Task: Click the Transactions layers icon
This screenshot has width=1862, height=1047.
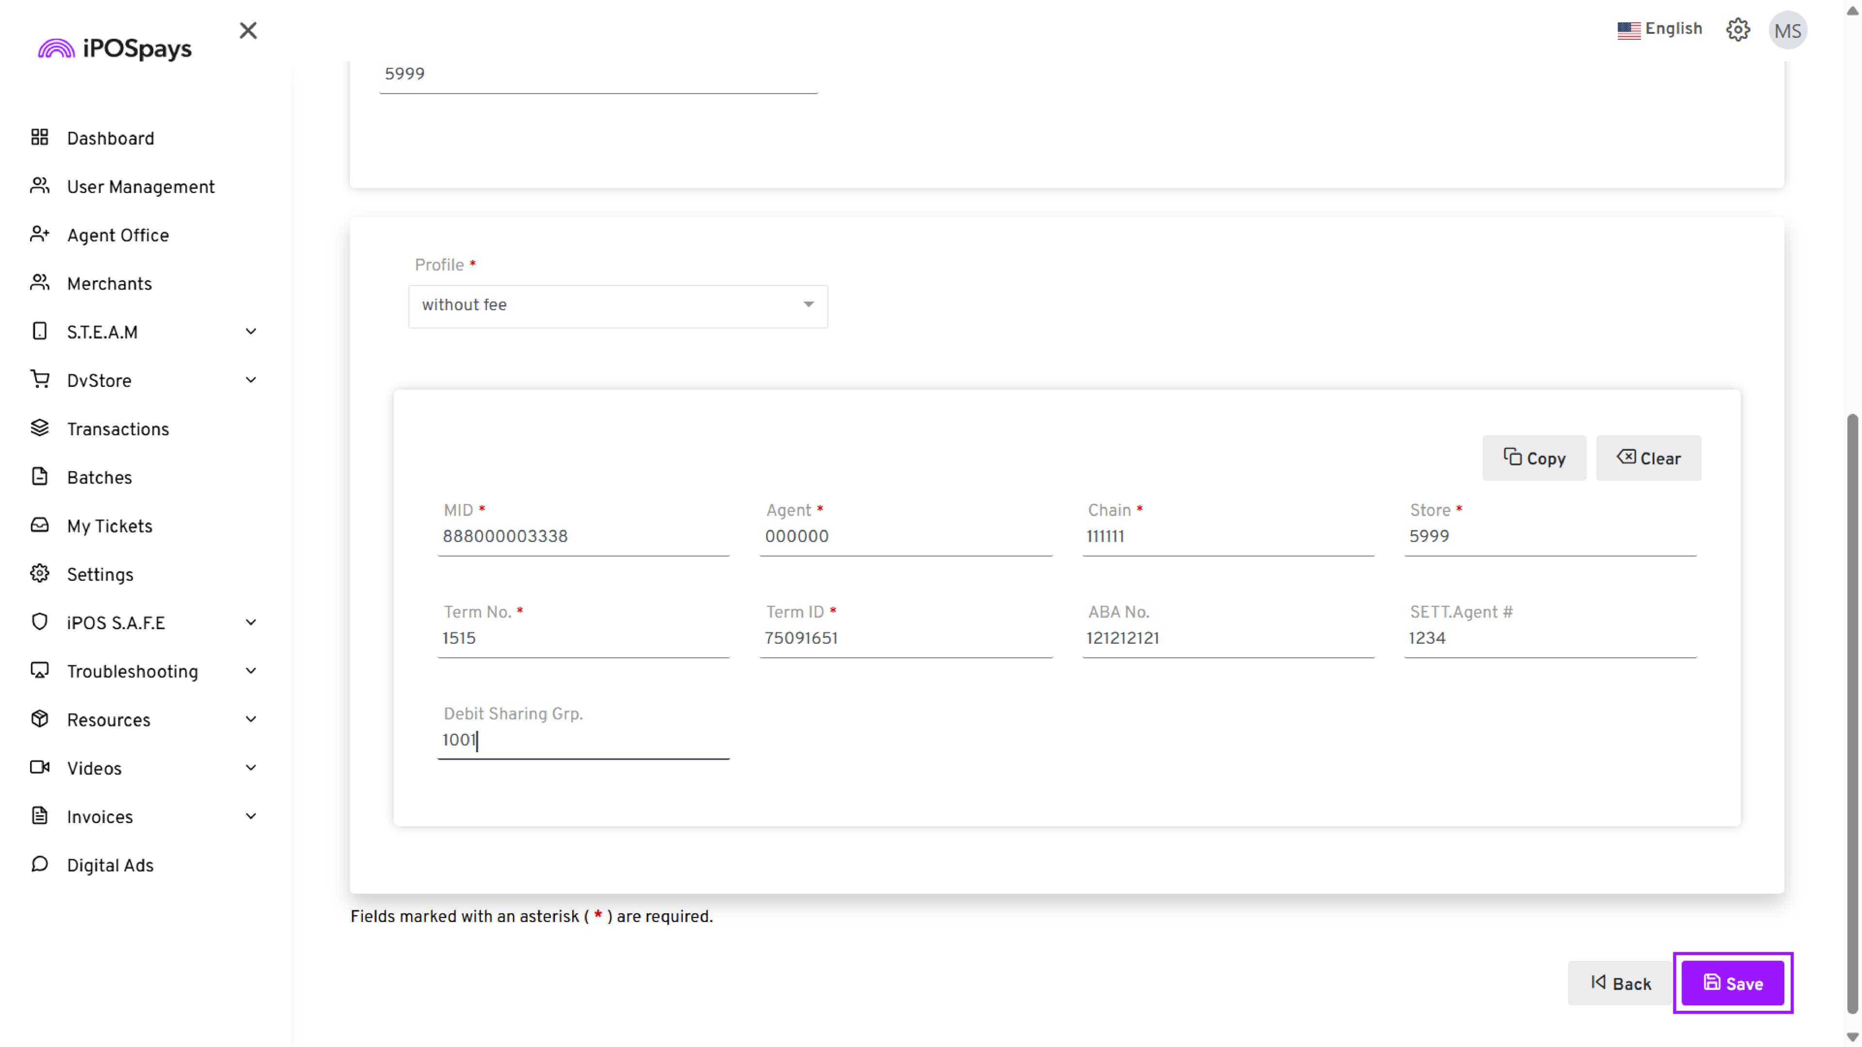Action: [x=40, y=428]
